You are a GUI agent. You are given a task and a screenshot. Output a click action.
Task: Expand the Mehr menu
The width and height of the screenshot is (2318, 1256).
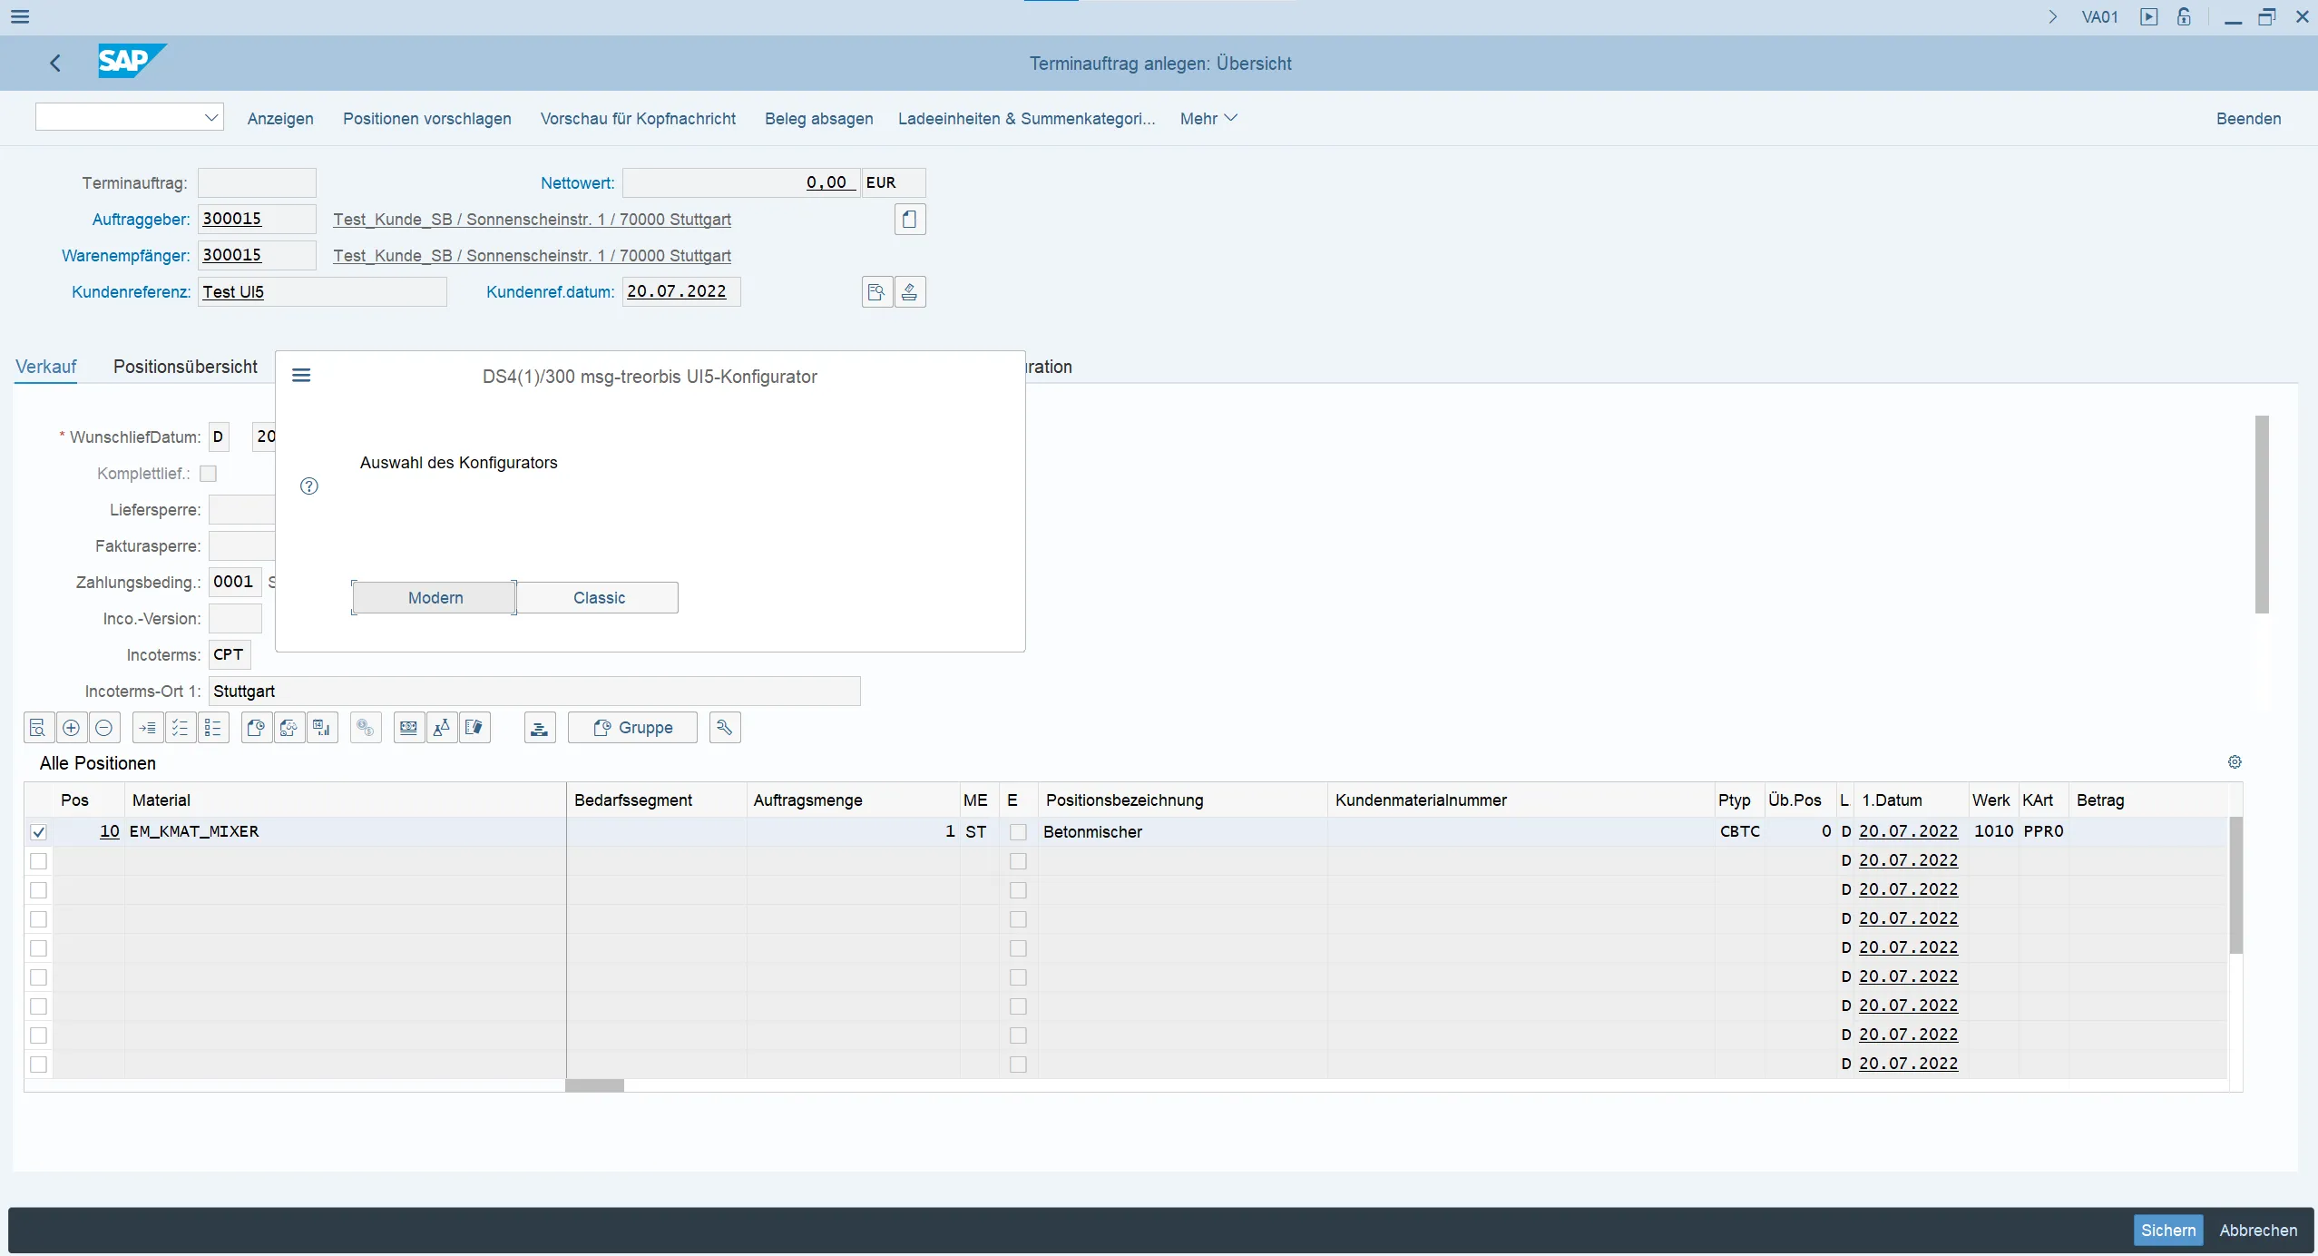[x=1208, y=119]
